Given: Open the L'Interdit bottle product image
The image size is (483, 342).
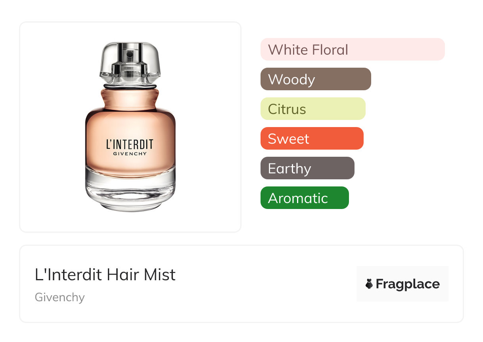Looking at the screenshot, I should click(130, 127).
